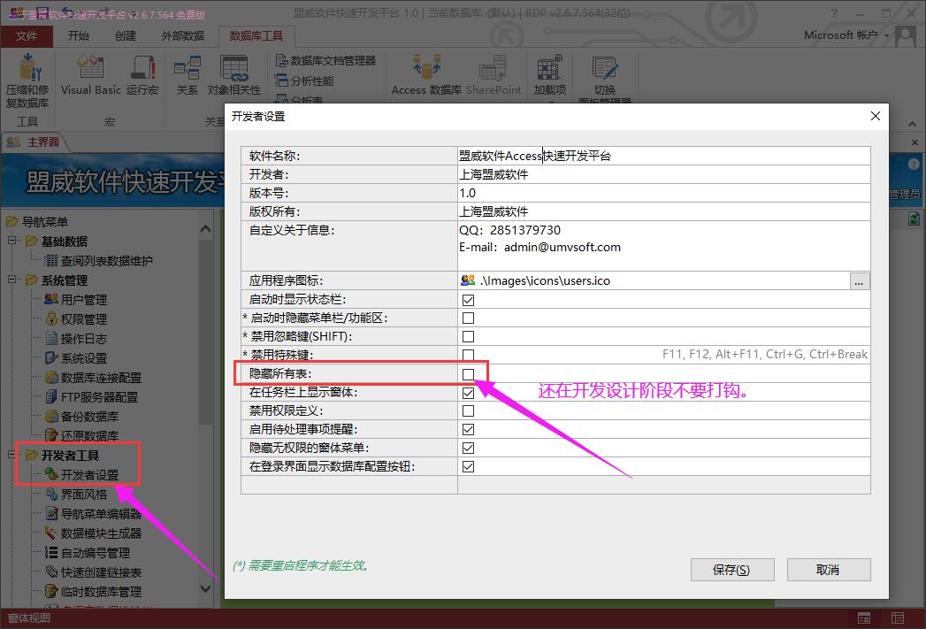Switch to the 创建 ribbon tab
This screenshot has width=926, height=629.
coord(126,36)
